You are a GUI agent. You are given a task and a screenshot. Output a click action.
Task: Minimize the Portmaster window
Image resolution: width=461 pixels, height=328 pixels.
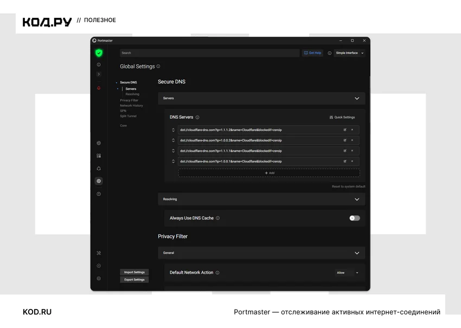point(341,41)
